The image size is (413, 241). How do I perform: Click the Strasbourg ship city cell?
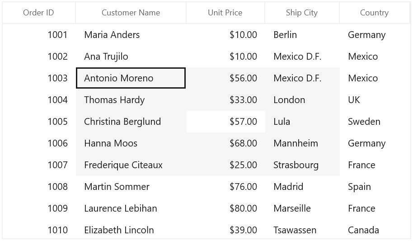[x=302, y=165]
